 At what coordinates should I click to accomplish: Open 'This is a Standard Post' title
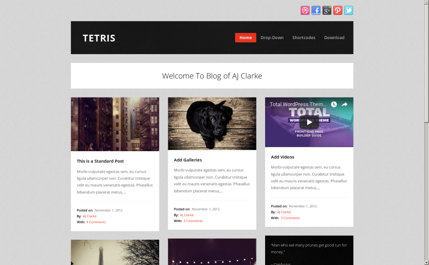pos(100,161)
